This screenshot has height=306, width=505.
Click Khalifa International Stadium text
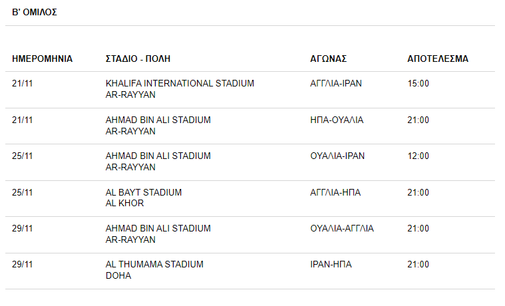pyautogui.click(x=180, y=83)
